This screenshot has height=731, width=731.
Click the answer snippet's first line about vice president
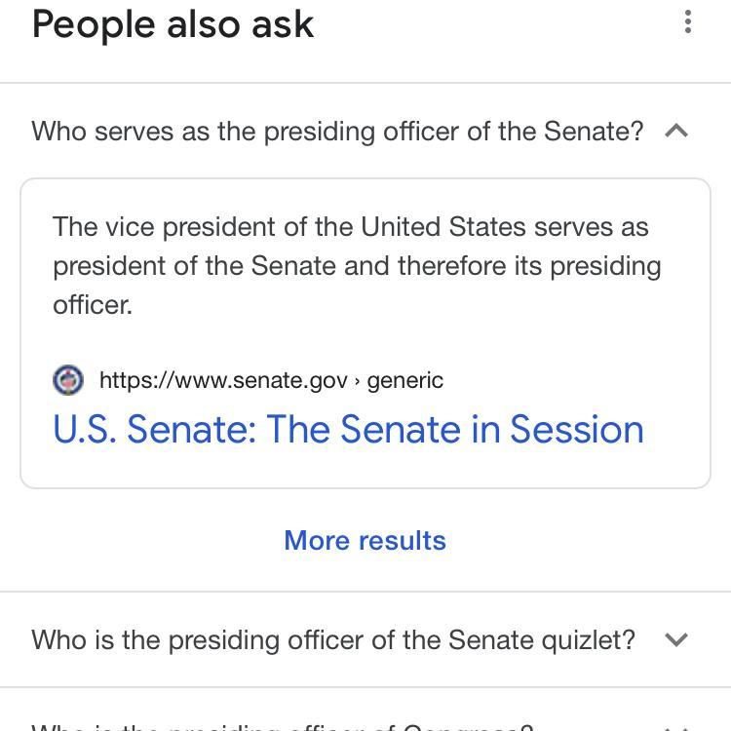tap(351, 227)
